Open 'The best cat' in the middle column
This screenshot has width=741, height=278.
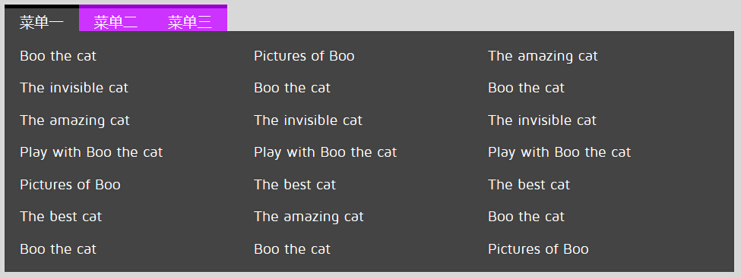coord(295,184)
